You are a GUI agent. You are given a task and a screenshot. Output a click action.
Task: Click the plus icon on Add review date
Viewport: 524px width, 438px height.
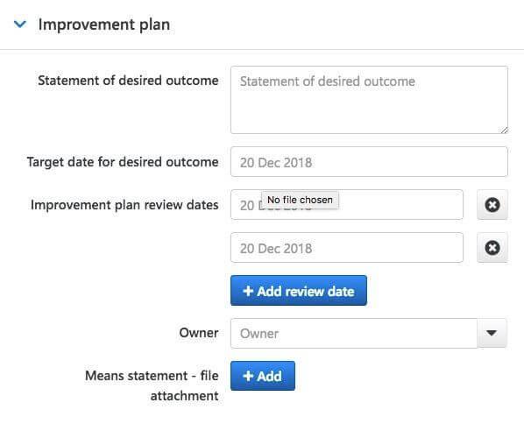tap(248, 291)
